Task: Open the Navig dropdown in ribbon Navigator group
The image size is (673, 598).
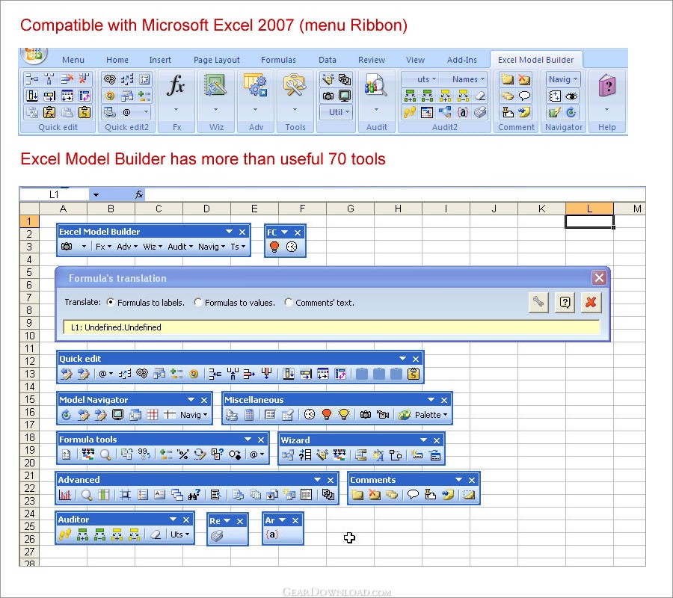Action: tap(562, 79)
